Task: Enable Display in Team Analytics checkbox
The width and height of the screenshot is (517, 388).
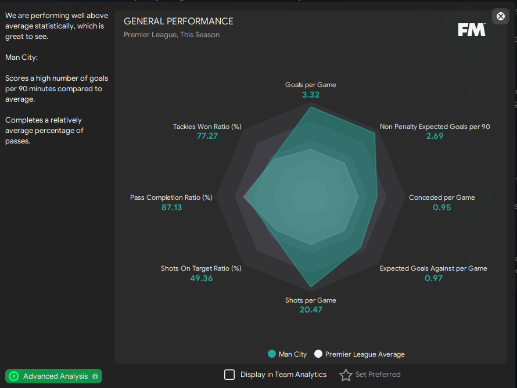Action: click(x=229, y=375)
